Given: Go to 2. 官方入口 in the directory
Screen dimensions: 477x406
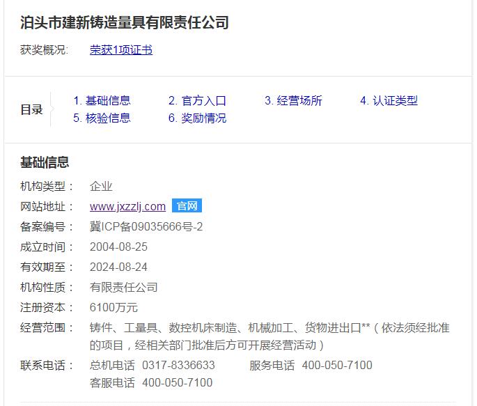Looking at the screenshot, I should [197, 100].
